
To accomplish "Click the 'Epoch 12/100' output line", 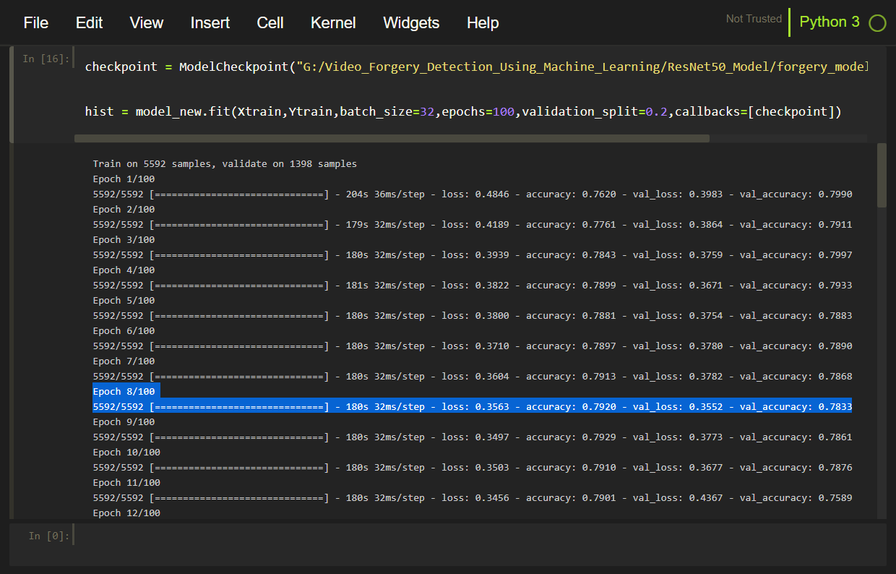I will 126,513.
